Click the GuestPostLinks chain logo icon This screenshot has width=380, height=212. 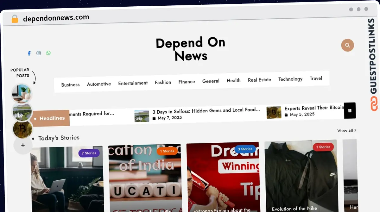click(x=374, y=104)
